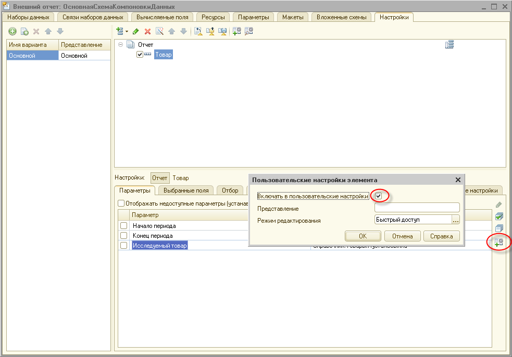Switch to the Ресурсы tab
The height and width of the screenshot is (357, 512).
[213, 17]
